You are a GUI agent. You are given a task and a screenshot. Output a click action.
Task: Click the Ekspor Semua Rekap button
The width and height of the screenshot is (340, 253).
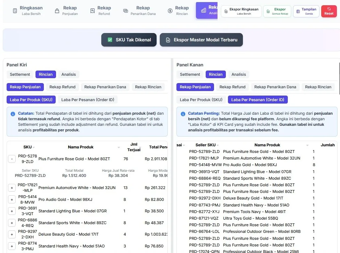tap(277, 11)
